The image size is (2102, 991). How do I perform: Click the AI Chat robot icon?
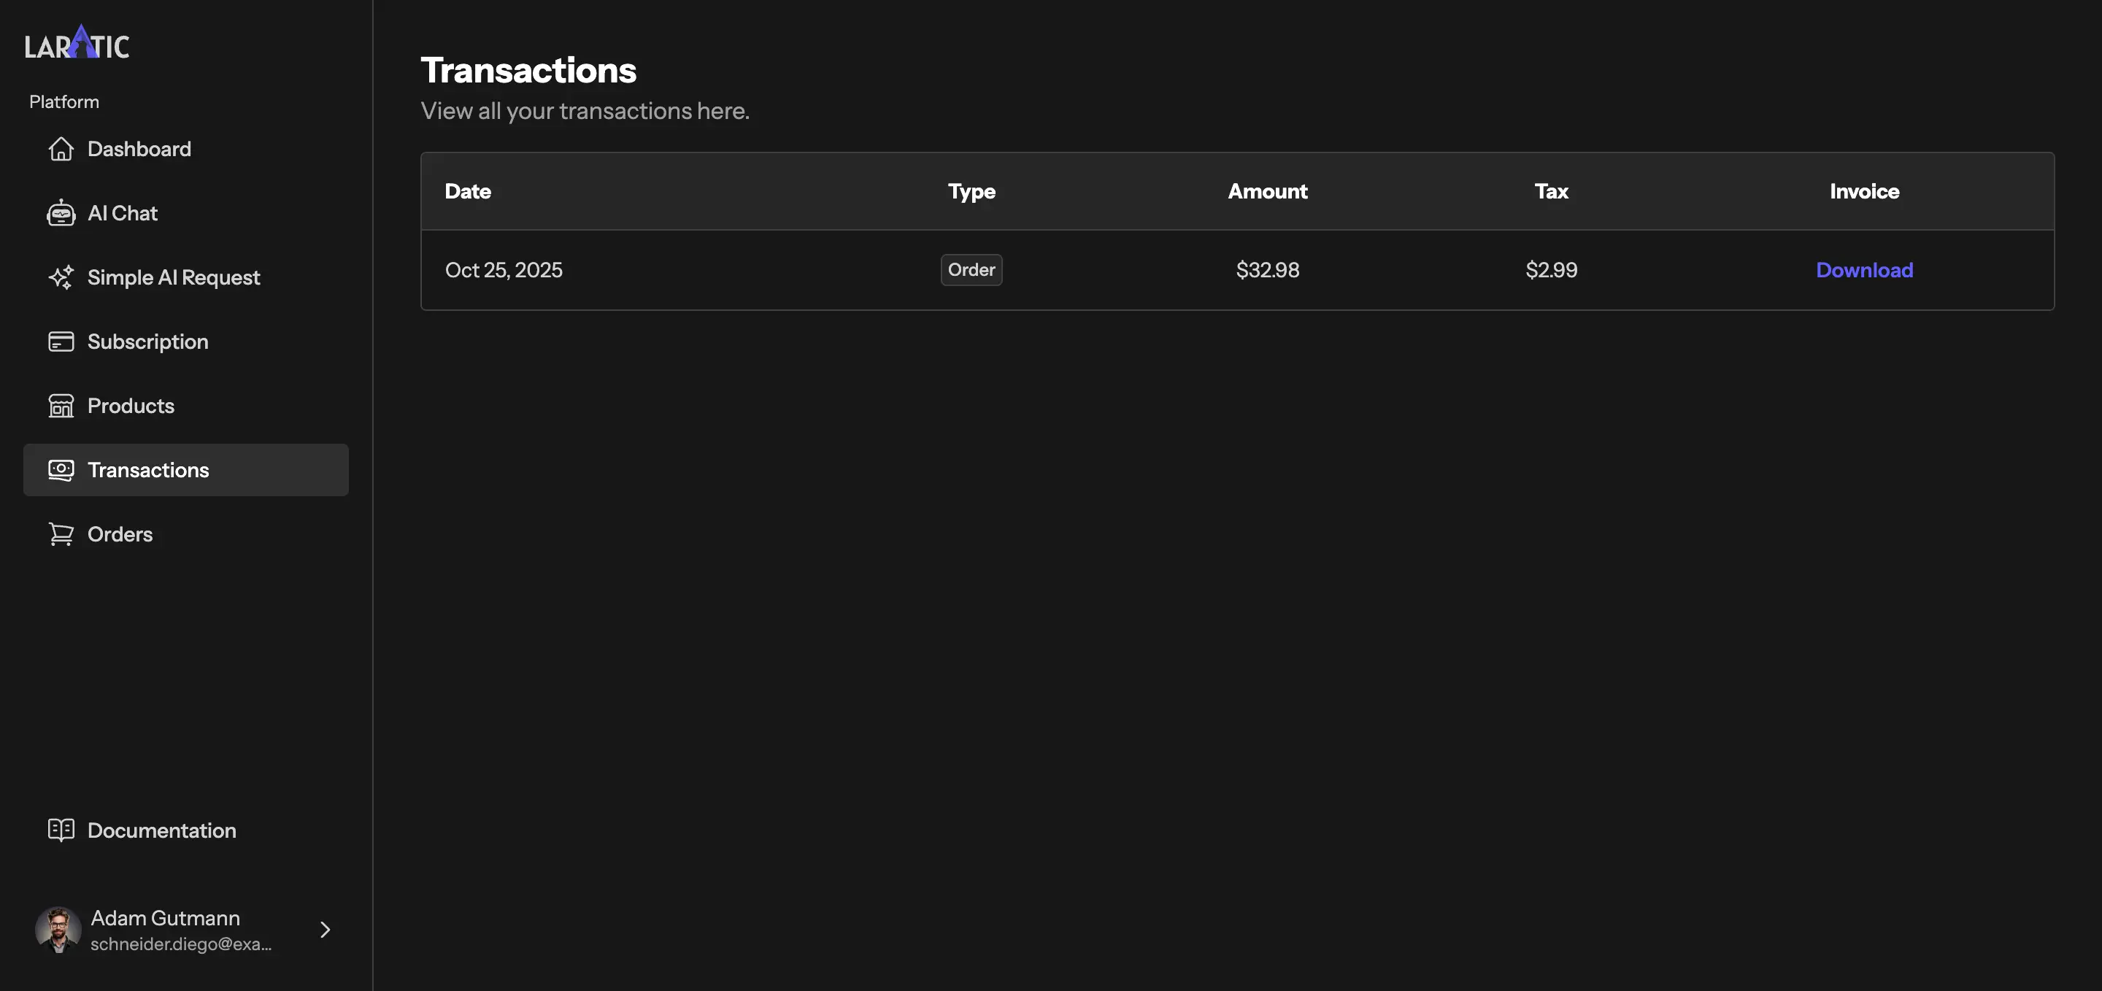coord(61,213)
